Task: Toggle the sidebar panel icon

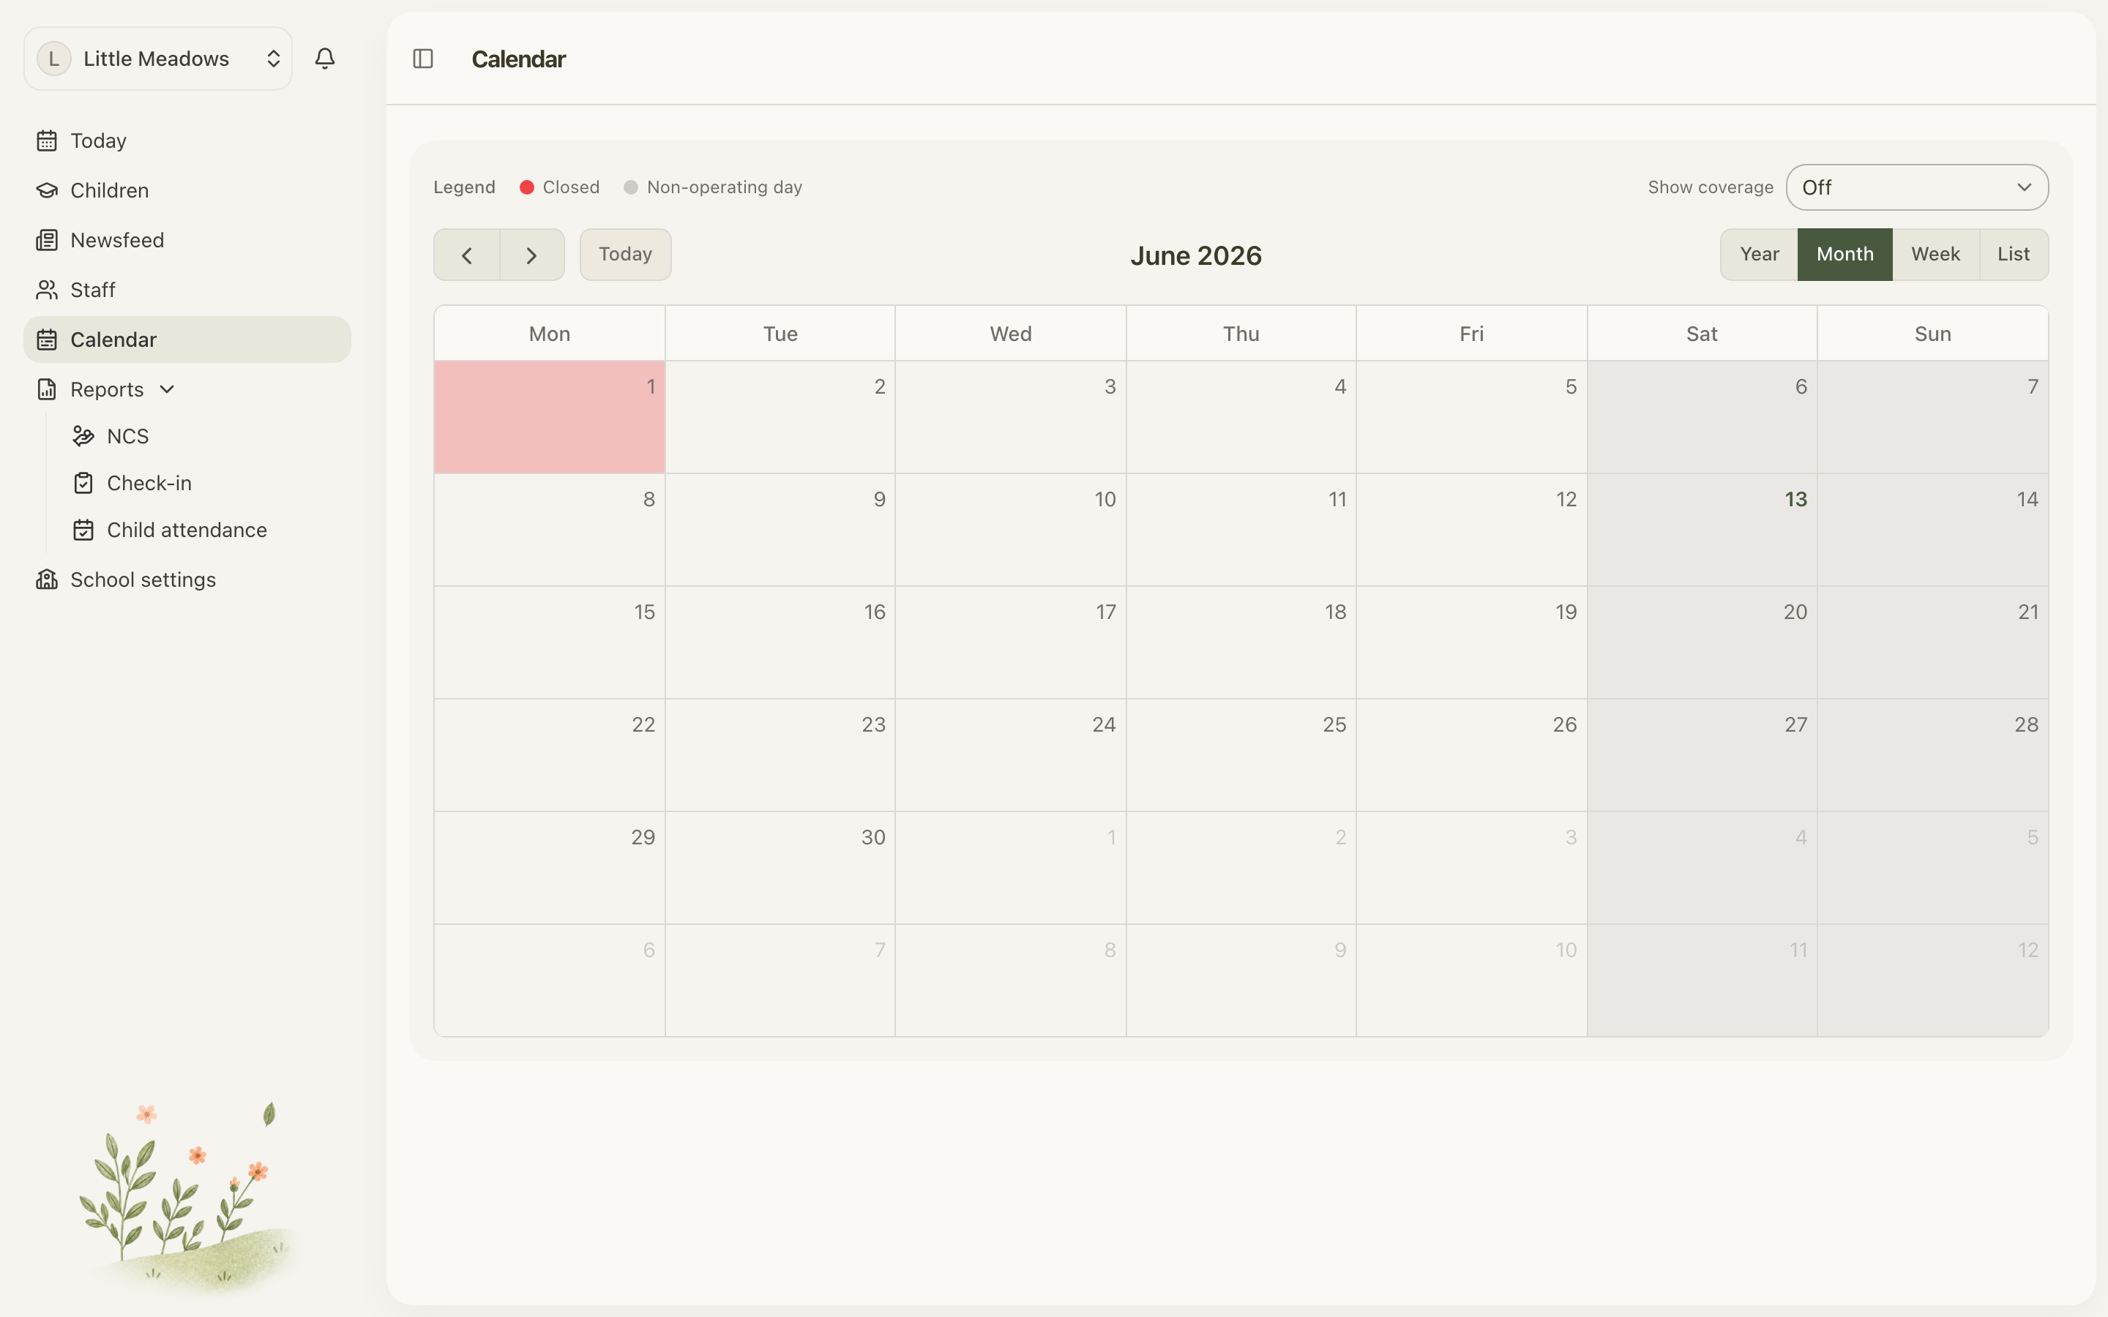Action: pyautogui.click(x=423, y=59)
